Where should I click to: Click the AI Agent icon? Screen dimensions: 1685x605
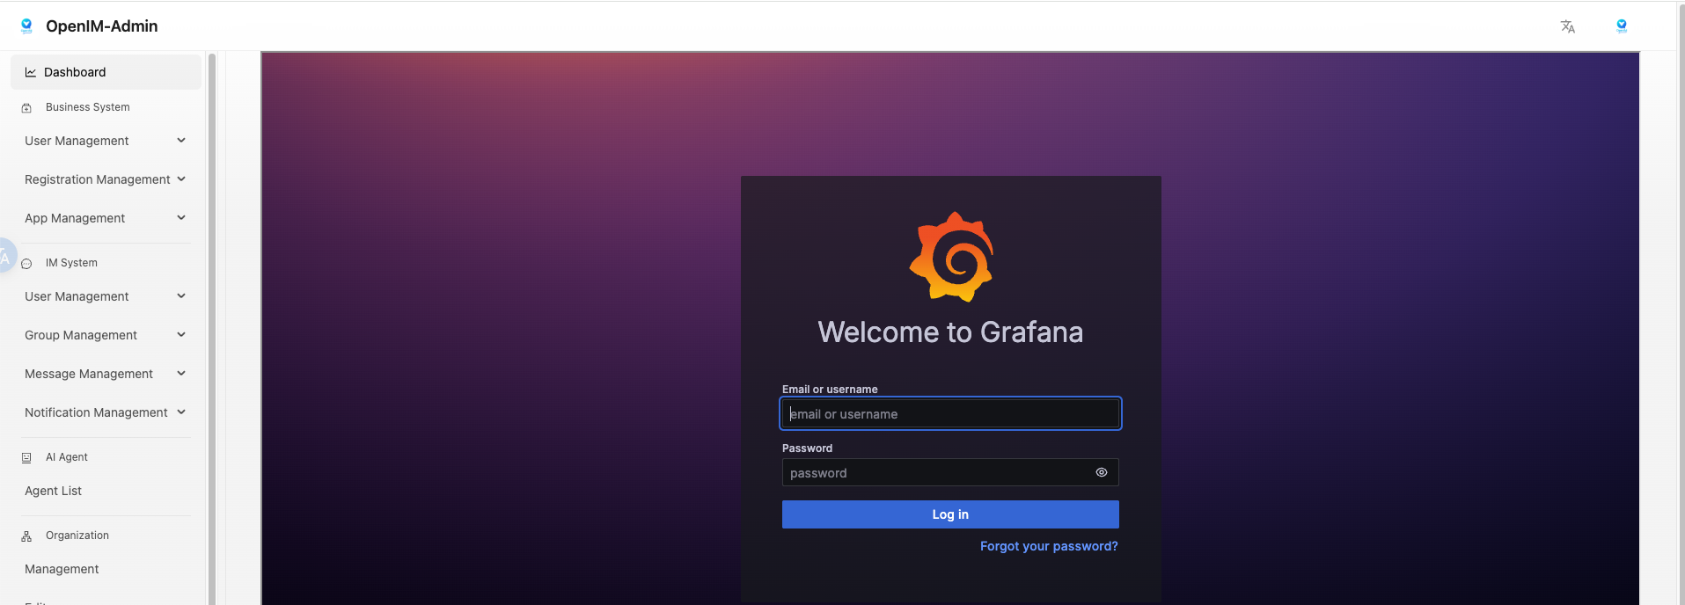(x=26, y=458)
